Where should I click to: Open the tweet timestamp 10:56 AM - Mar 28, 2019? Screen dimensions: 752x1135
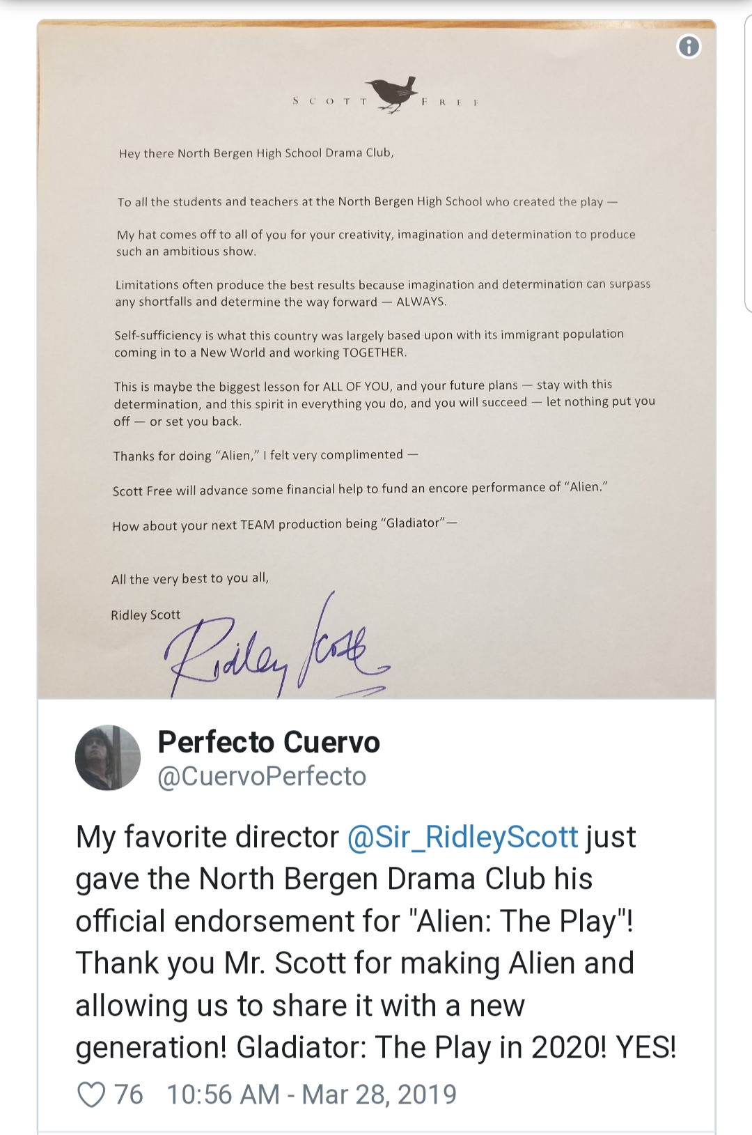311,1095
